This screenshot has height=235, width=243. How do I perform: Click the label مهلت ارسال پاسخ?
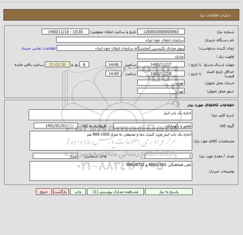pyautogui.click(x=219, y=65)
